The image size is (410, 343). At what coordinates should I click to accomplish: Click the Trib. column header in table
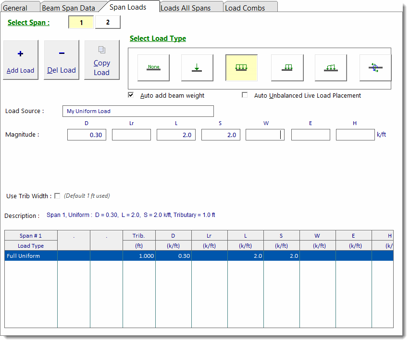click(x=139, y=236)
